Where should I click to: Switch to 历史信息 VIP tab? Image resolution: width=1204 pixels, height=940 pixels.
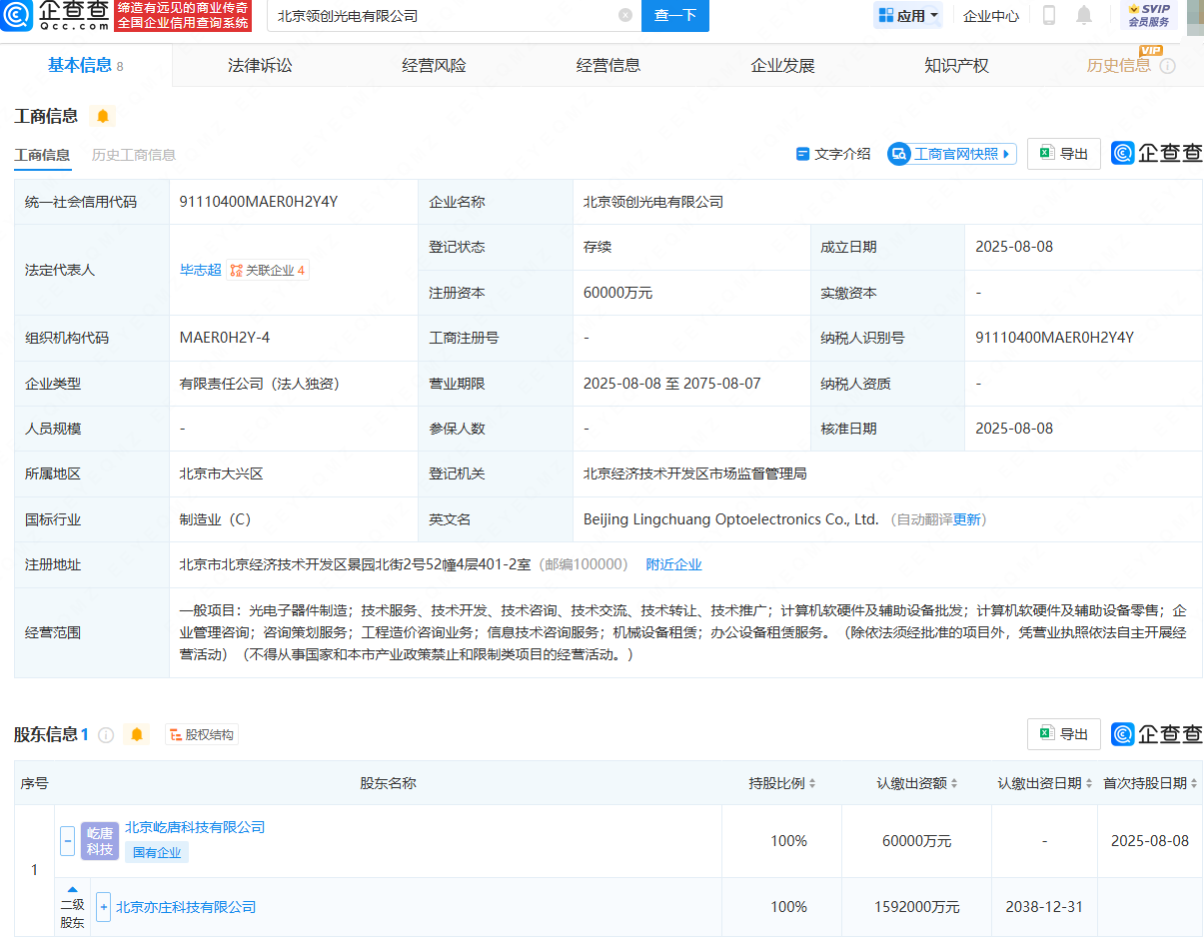coord(1119,66)
